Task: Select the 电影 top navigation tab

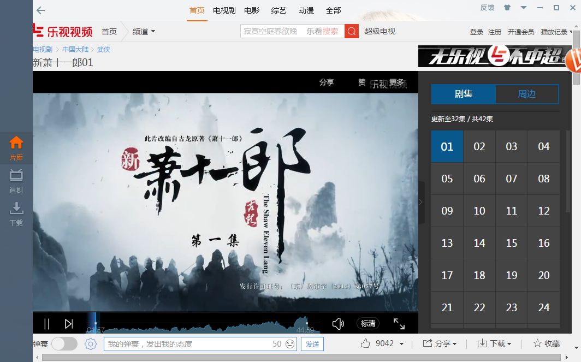Action: click(x=252, y=10)
